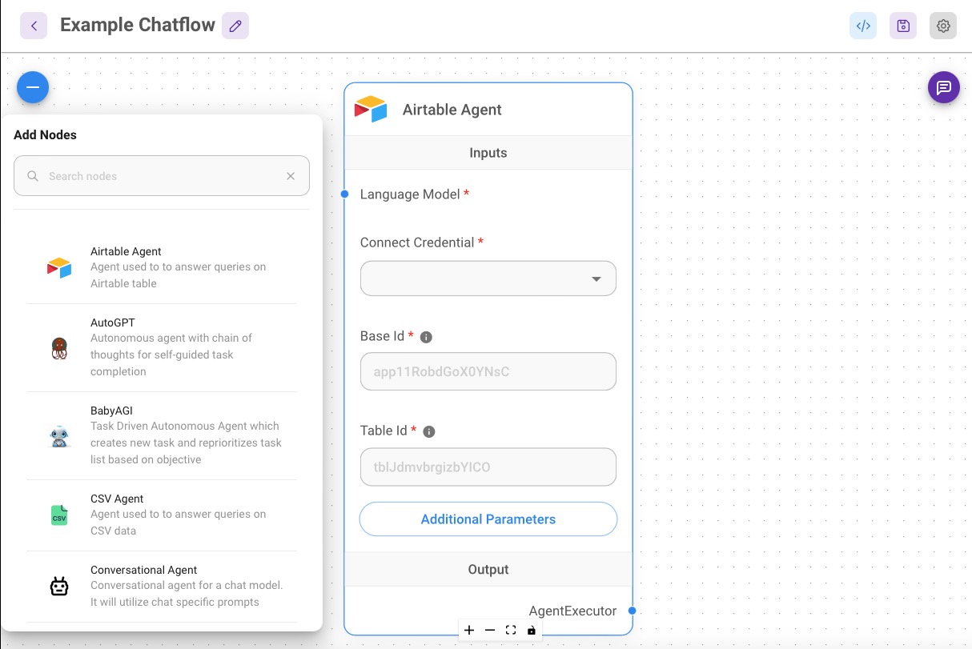Click the AutoGPT agent icon
This screenshot has width=972, height=649.
(x=58, y=347)
